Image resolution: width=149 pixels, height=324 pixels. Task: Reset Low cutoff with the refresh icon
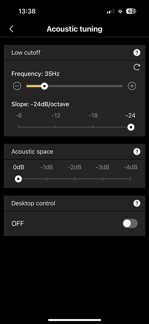pos(137,67)
